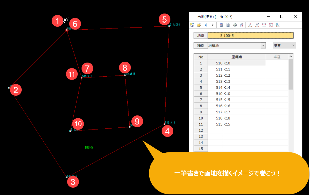310x195 pixels.
Task: Go to previous parcel with blue left arrow
Action: [x=206, y=25]
